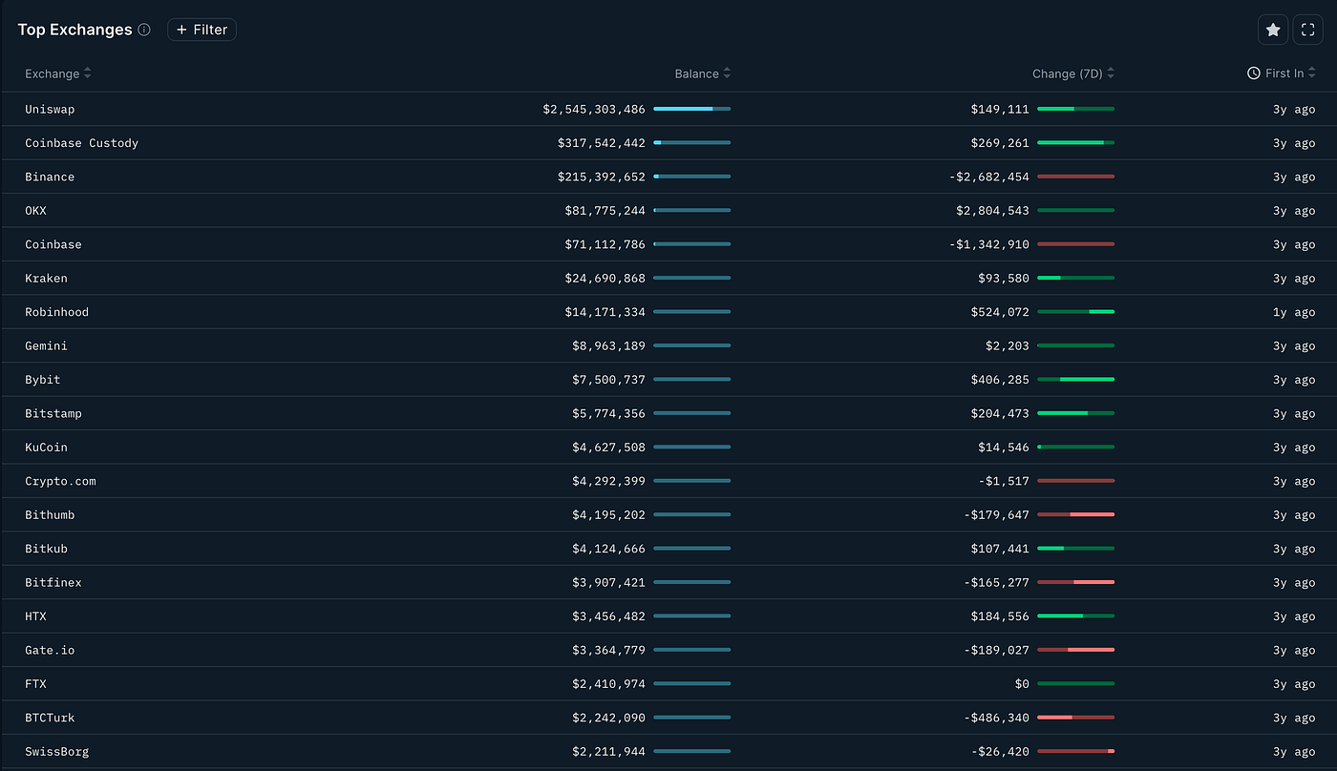
Task: Click the Binance balance bar
Action: [x=692, y=177]
